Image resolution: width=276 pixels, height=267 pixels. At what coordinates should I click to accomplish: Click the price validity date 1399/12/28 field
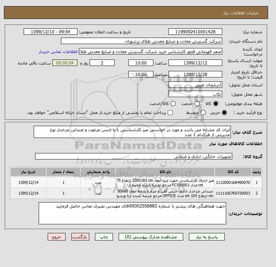(x=195, y=74)
